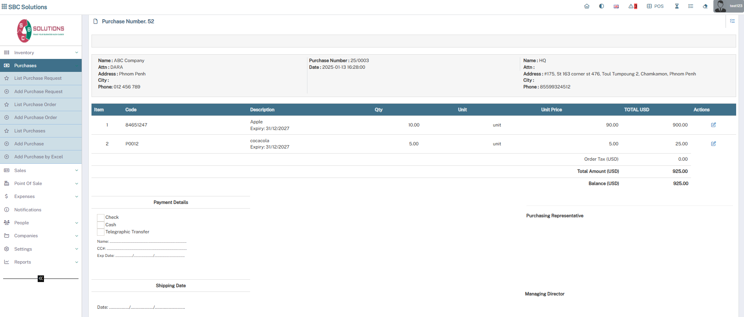Tick the Cash payment checkbox
Viewport: 744px width, 317px height.
coord(101,225)
